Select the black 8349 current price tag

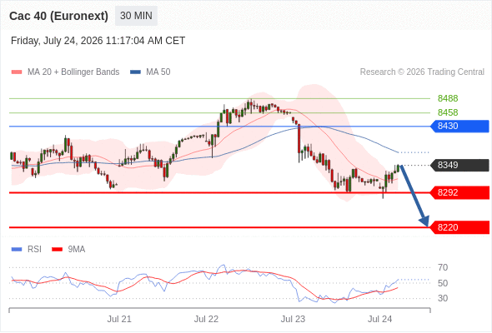point(459,165)
